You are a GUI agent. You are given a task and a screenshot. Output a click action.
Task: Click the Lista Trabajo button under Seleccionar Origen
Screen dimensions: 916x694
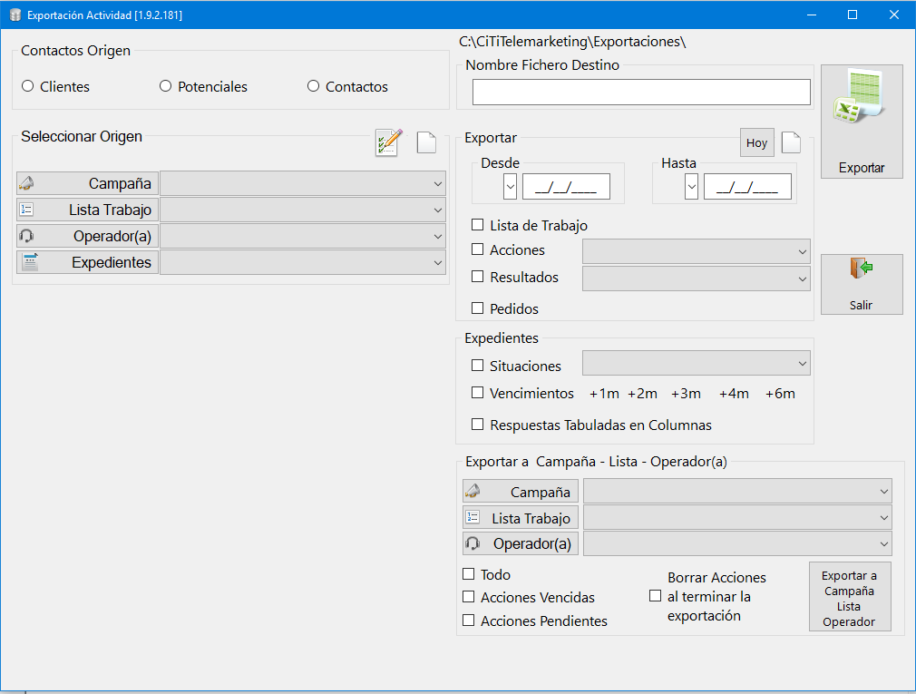pyautogui.click(x=88, y=210)
